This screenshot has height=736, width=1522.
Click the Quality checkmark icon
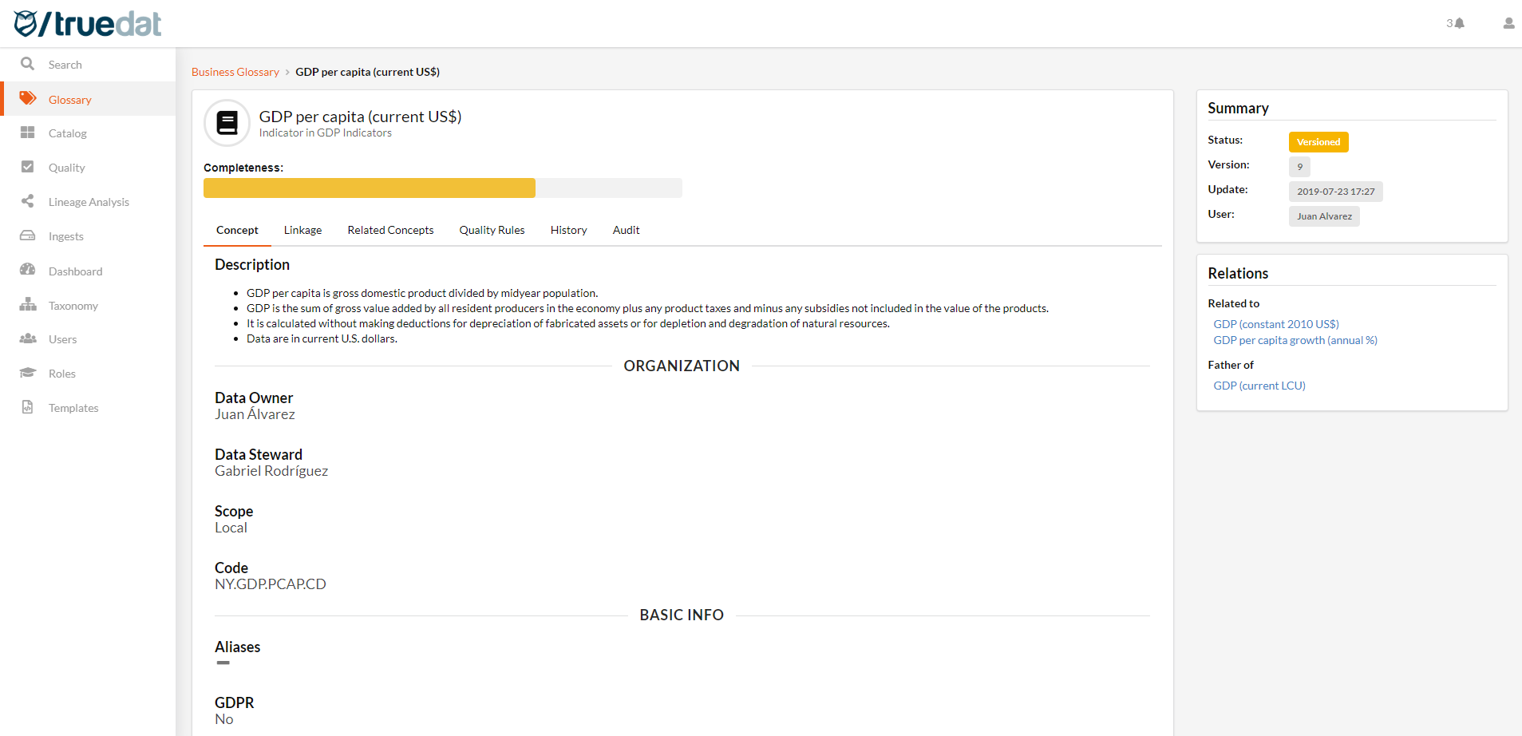tap(27, 167)
